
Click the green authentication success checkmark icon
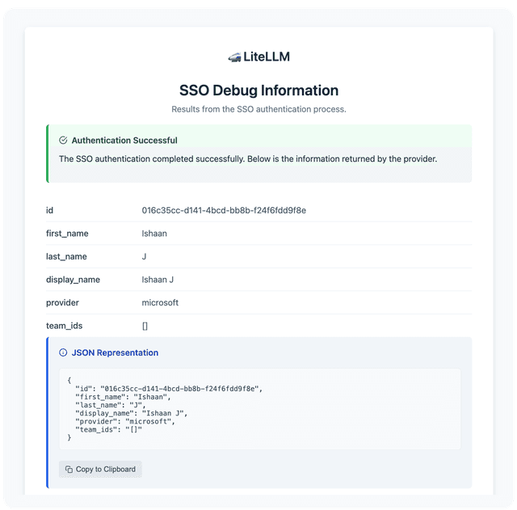[x=63, y=140]
